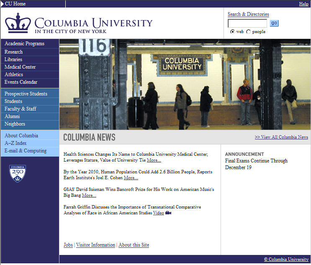
Task: View All Columbia News link
Action: coord(281,137)
